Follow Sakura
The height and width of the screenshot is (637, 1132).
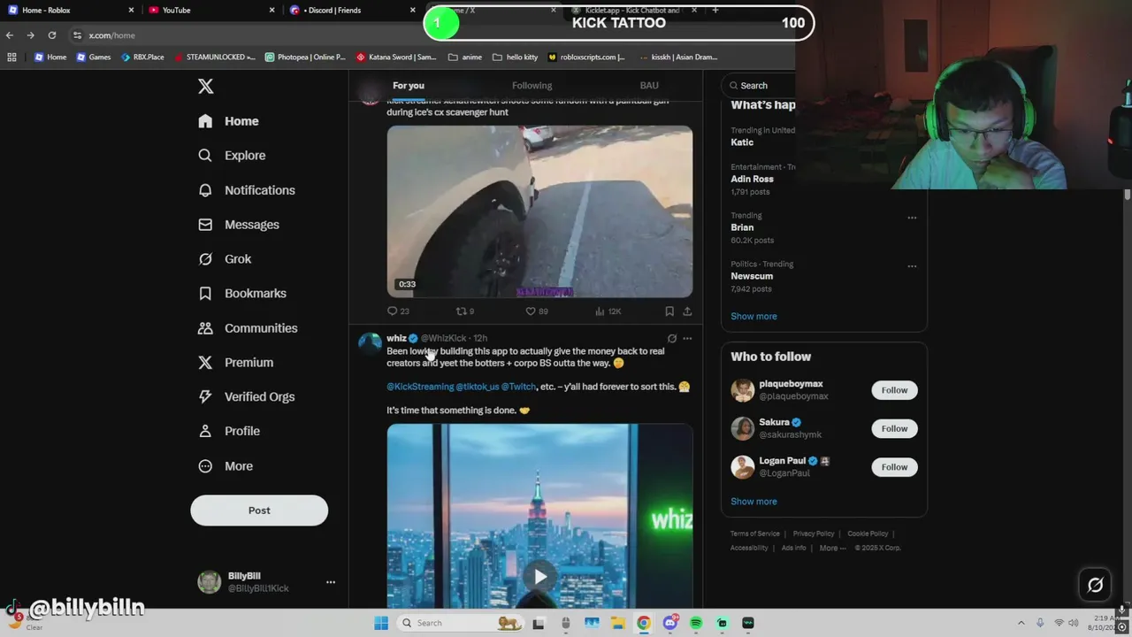click(894, 429)
